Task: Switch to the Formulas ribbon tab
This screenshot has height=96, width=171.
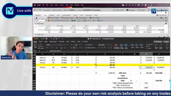Action: pos(61,42)
